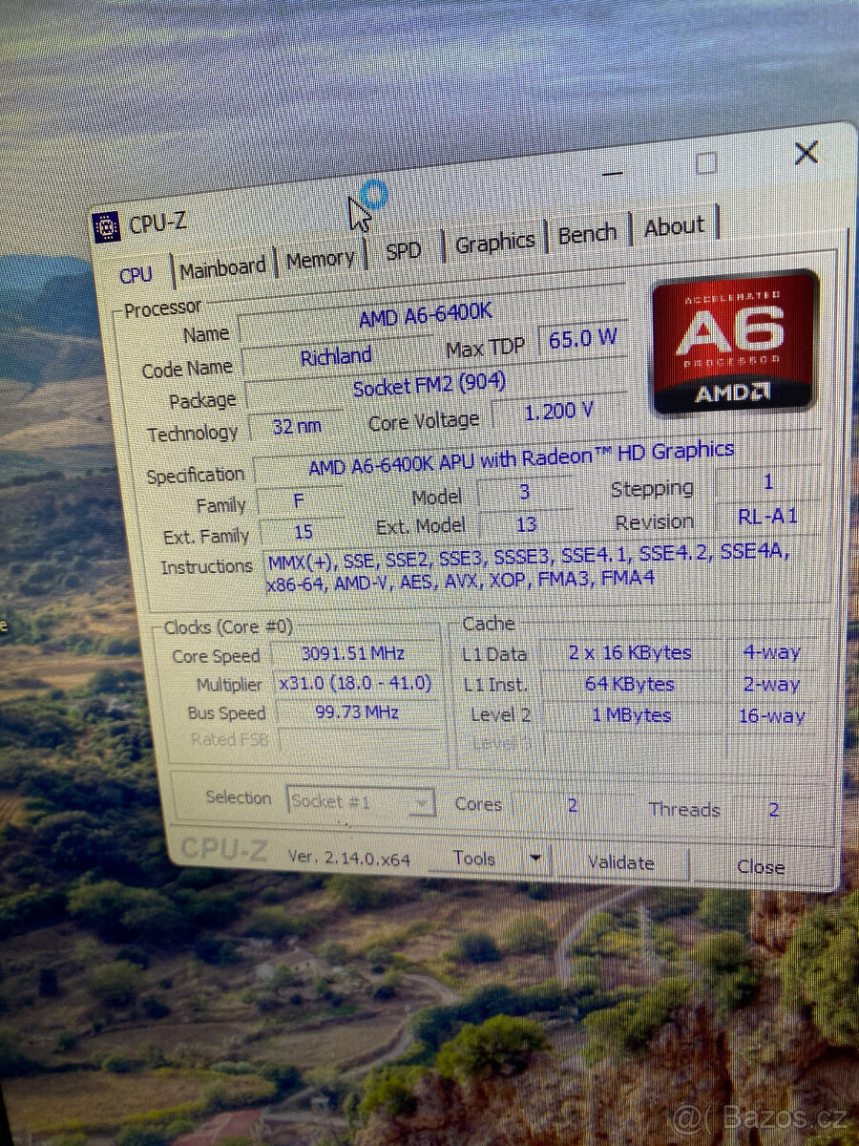
Task: Click the processor Name field AMD A6-6400K
Action: (x=425, y=318)
